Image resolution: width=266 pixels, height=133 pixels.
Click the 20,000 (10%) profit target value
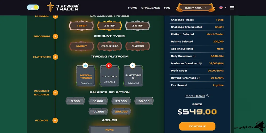click(216, 71)
